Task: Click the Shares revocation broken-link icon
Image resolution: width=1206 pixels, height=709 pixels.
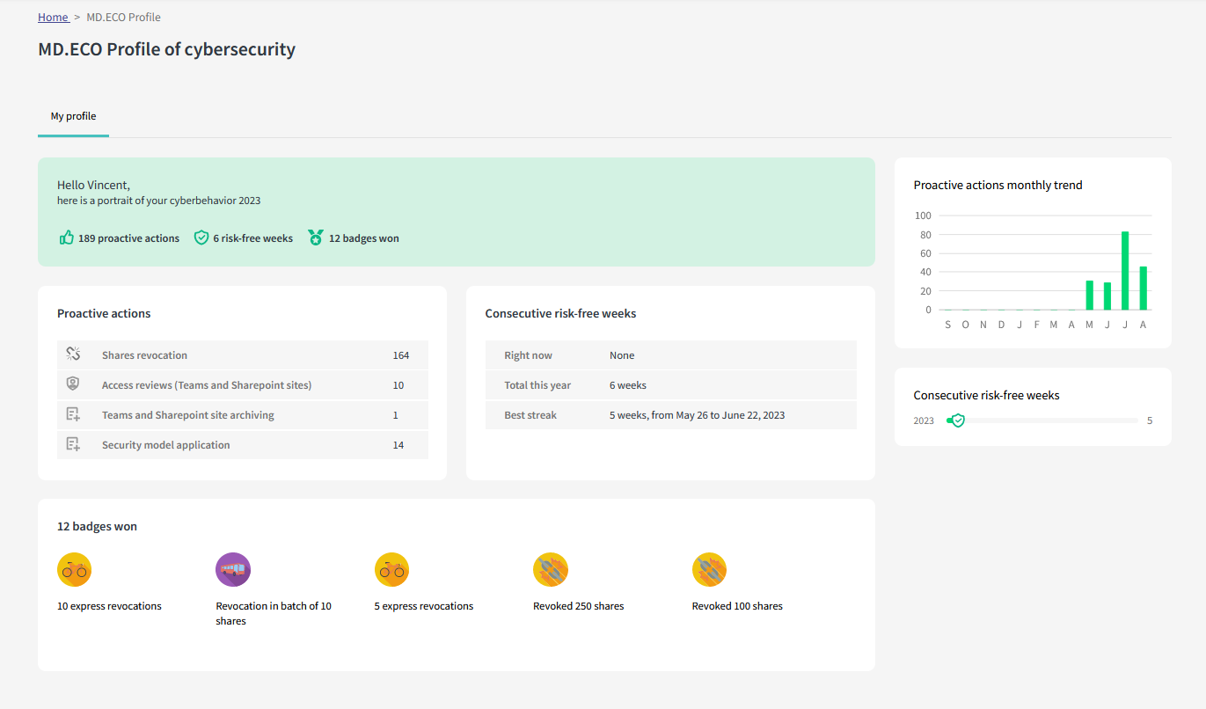Action: pos(73,354)
